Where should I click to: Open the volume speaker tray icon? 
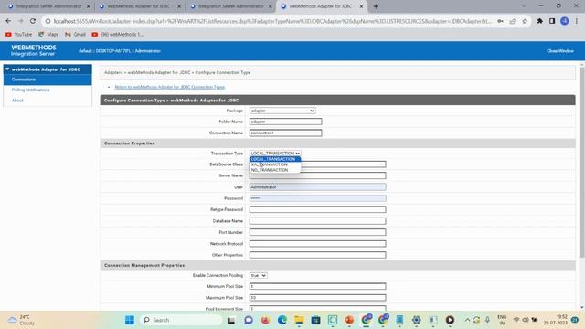tap(526, 320)
